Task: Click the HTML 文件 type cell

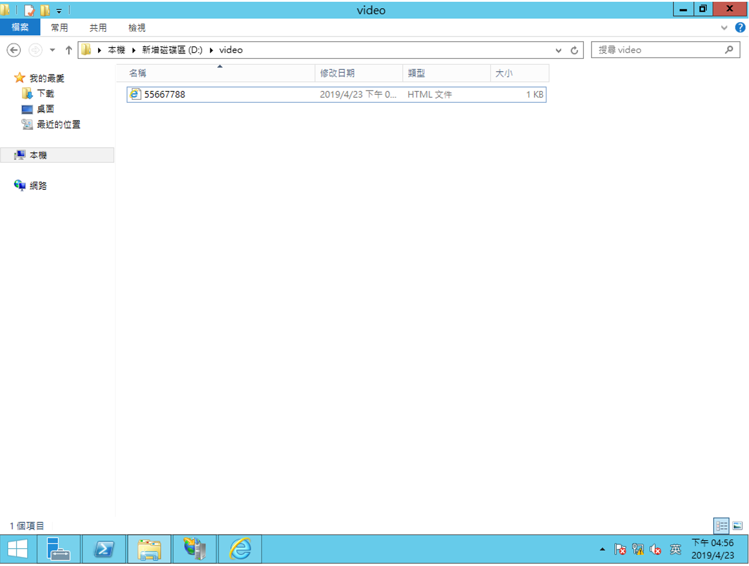Action: [429, 94]
